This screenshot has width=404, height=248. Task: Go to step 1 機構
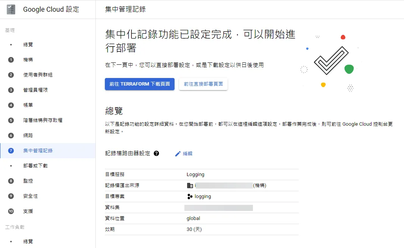click(28, 60)
